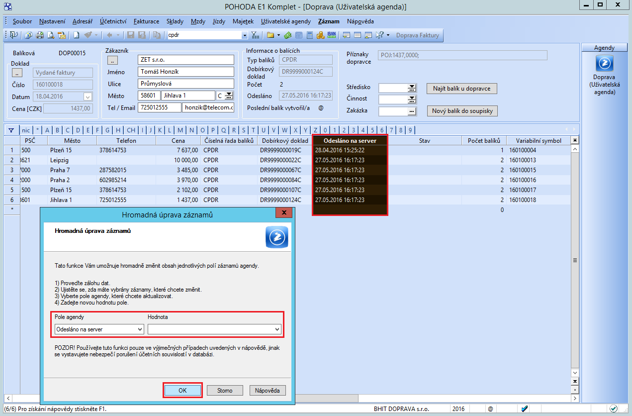The image size is (632, 416).
Task: Open the Záznam menu
Action: click(329, 21)
